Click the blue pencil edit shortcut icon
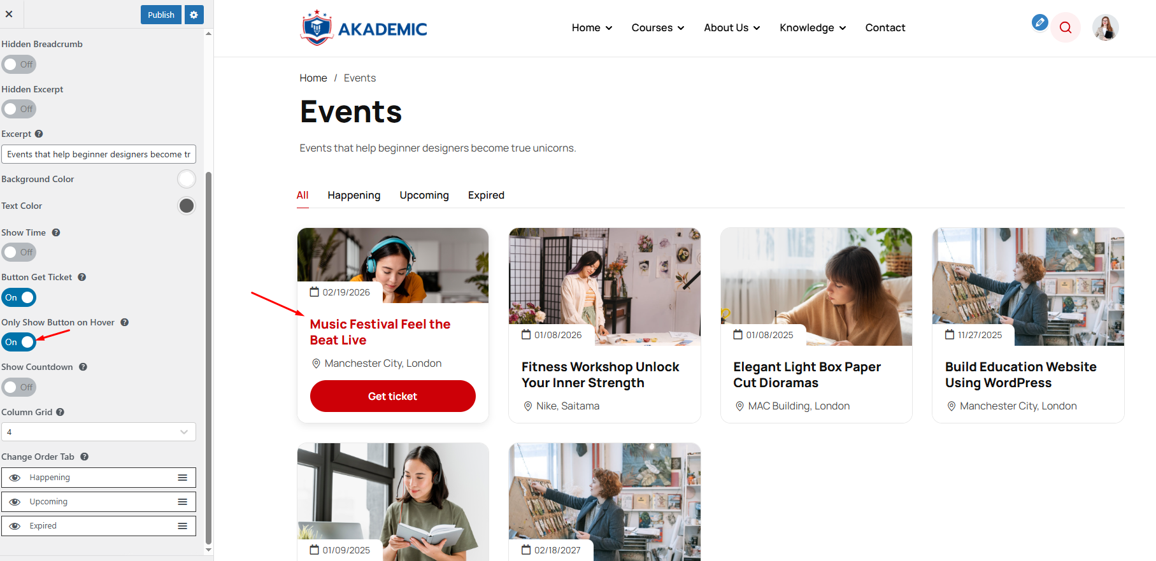 1039,22
